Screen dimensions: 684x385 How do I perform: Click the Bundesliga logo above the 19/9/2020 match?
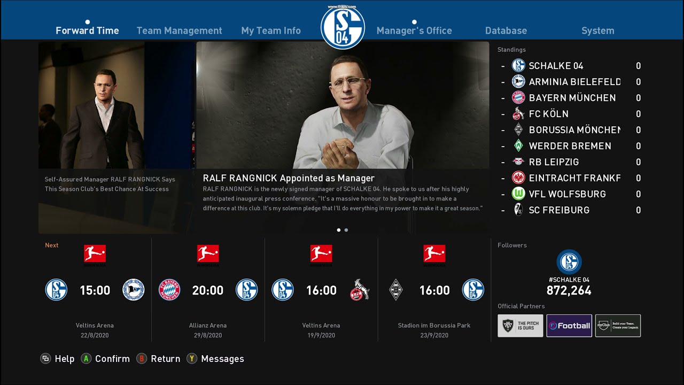coord(321,255)
